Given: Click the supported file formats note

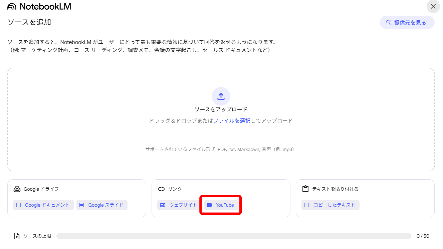Looking at the screenshot, I should [220, 149].
